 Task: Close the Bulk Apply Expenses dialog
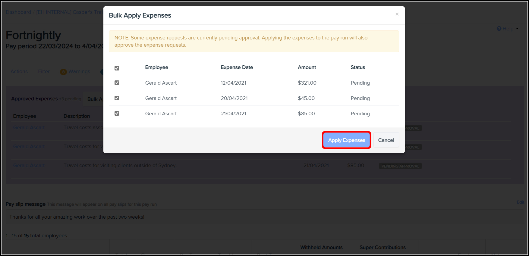397,14
